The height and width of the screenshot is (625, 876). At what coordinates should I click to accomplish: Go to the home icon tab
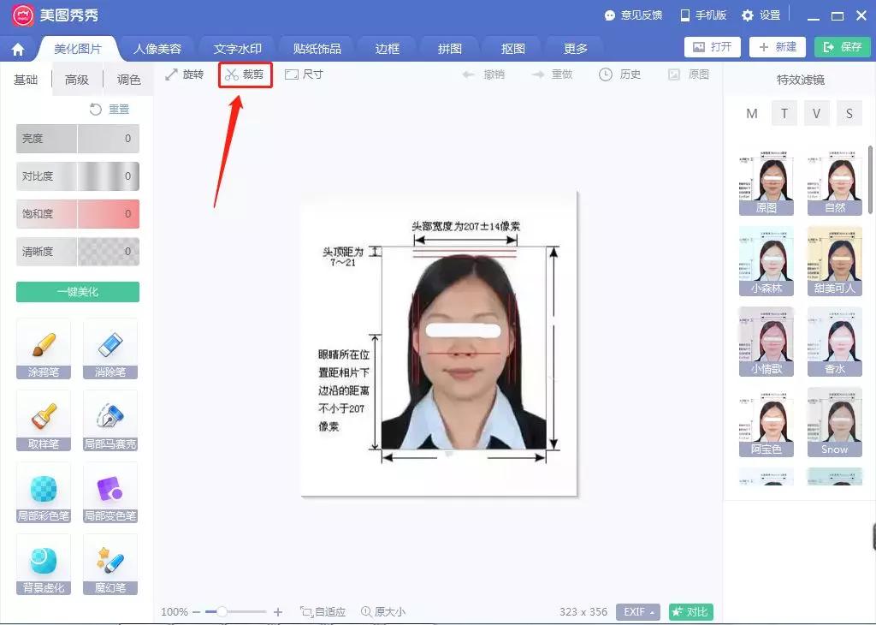18,50
